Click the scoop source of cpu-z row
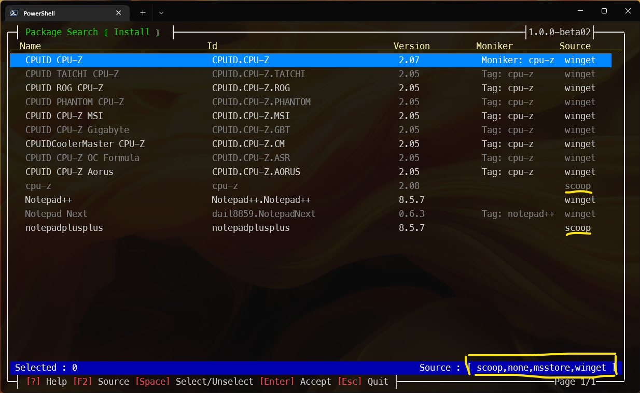This screenshot has height=393, width=640. 578,186
